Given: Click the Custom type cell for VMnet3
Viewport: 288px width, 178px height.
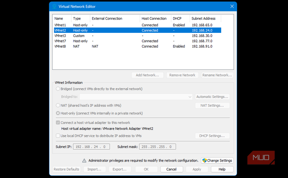Looking at the screenshot, I should pos(79,36).
